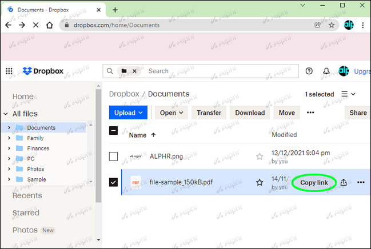Click the Move button
371x249 pixels.
[287, 113]
